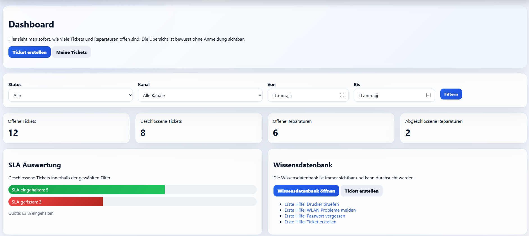Click the green SLA eingehalten: 5 bar

86,190
